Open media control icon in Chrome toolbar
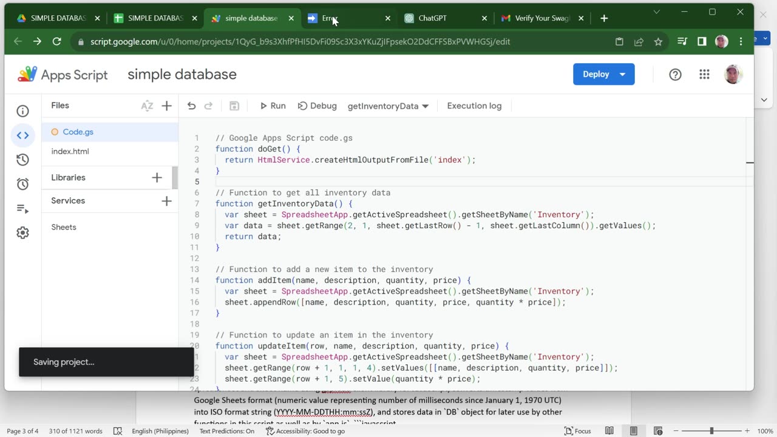Screen dimensions: 777x437 [x=682, y=42]
